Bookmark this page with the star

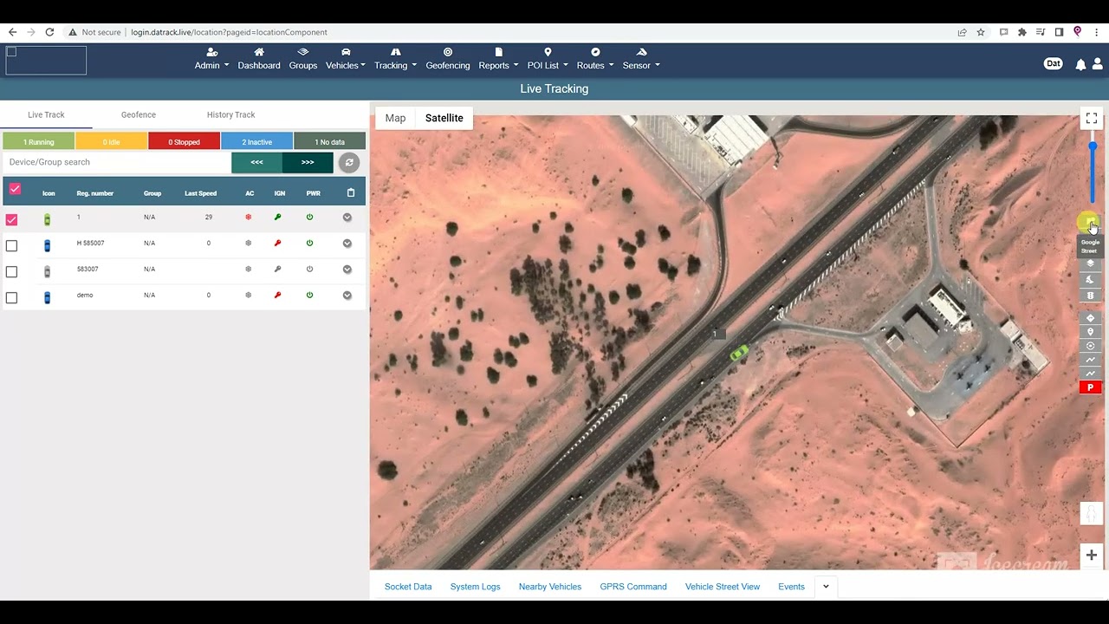pos(981,32)
